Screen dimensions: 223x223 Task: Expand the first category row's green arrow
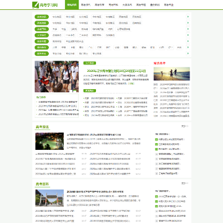[188, 17]
